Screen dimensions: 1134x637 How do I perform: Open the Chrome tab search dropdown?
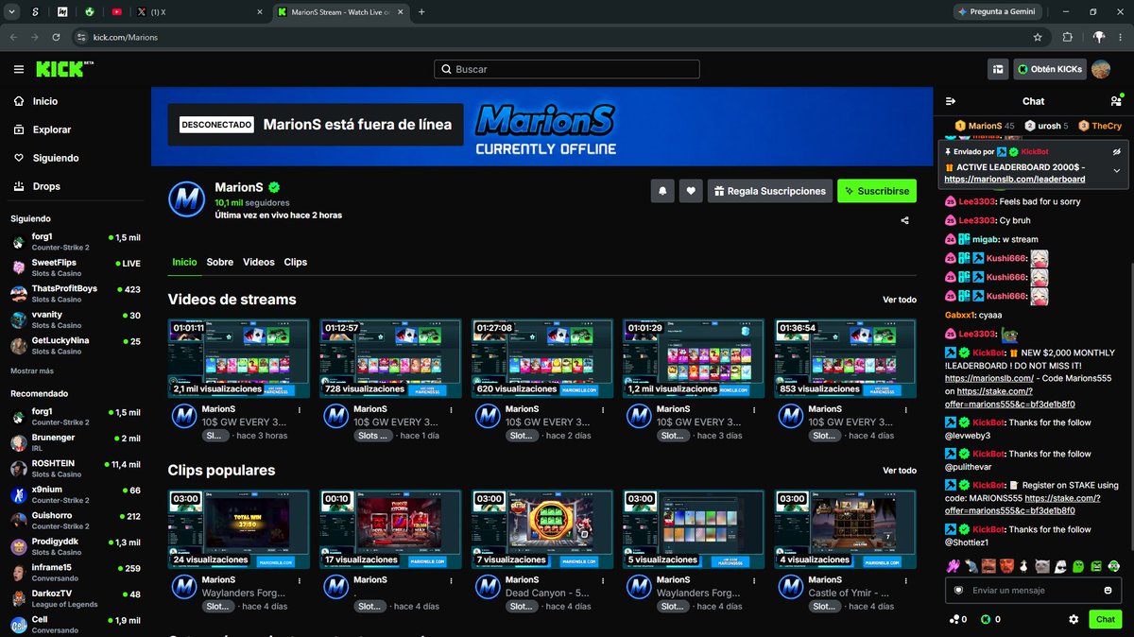click(13, 12)
